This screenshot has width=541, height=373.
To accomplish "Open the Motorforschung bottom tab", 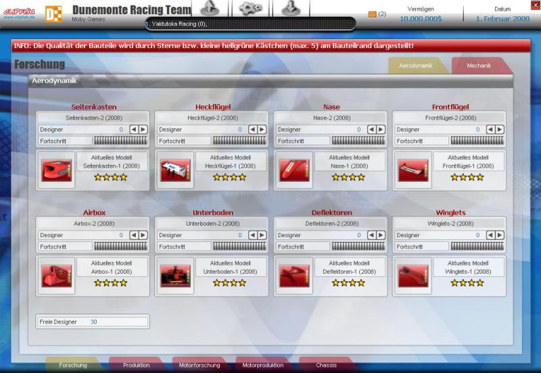I will tap(199, 365).
